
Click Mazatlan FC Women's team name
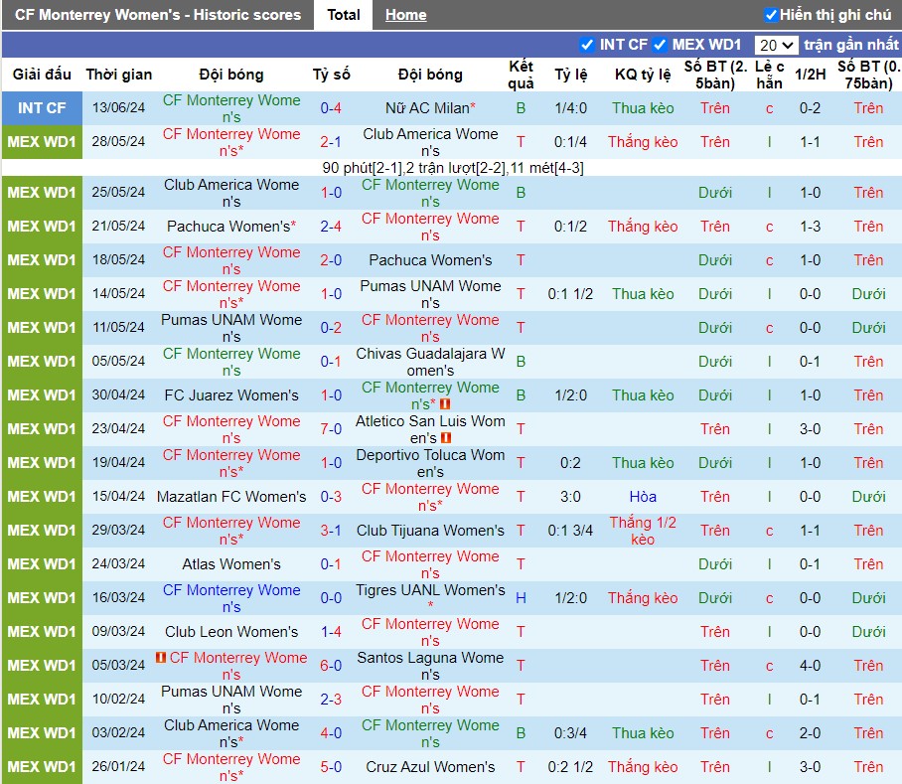click(231, 497)
